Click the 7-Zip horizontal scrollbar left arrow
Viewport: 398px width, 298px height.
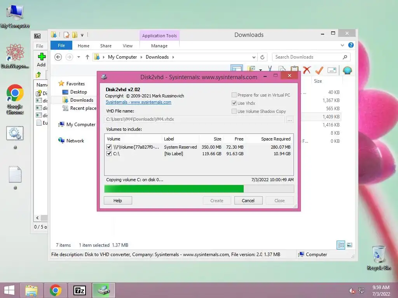click(x=38, y=218)
